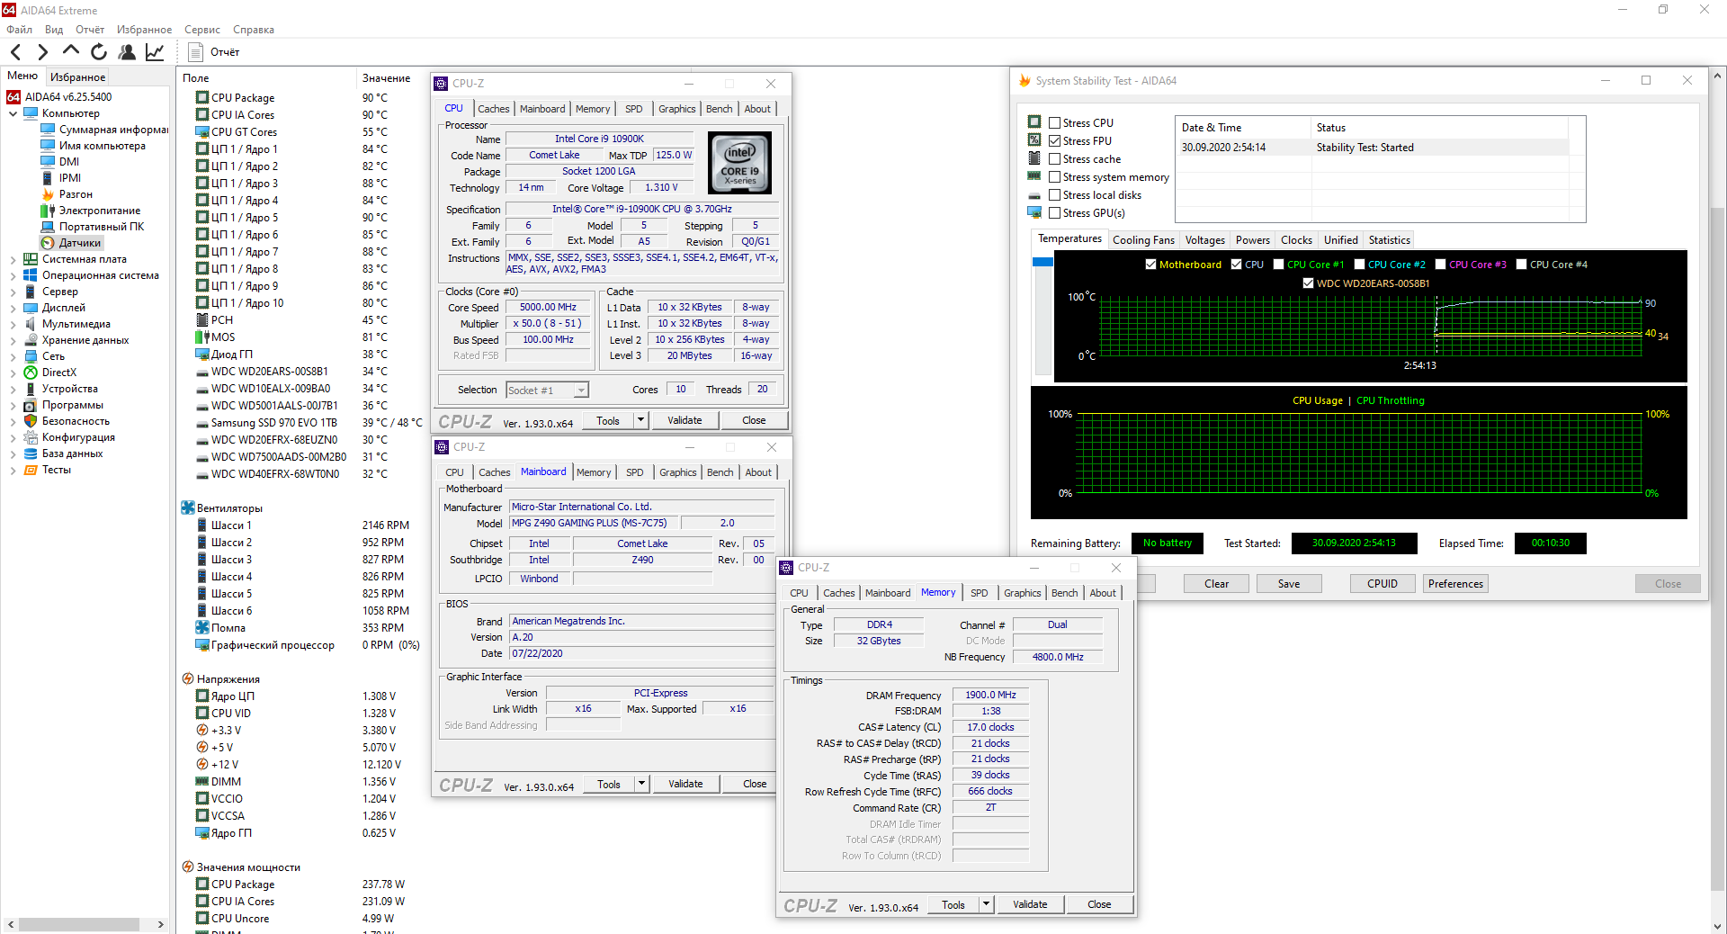Uncheck the Stress FPU checkbox
The image size is (1727, 934).
[1054, 141]
